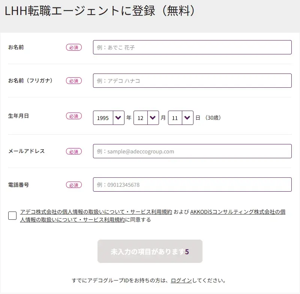Open the birth year dropdown showing 1995
Image resolution: width=300 pixels, height=294 pixels.
[103, 118]
